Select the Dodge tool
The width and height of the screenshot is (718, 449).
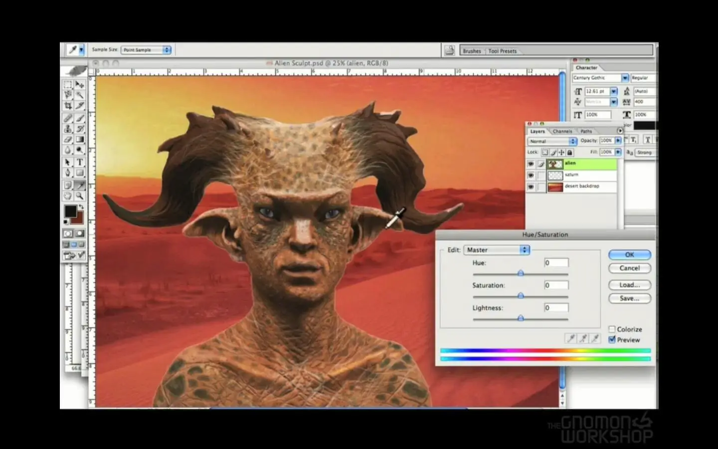coord(80,150)
